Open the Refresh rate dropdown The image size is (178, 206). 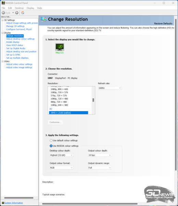pos(110,88)
